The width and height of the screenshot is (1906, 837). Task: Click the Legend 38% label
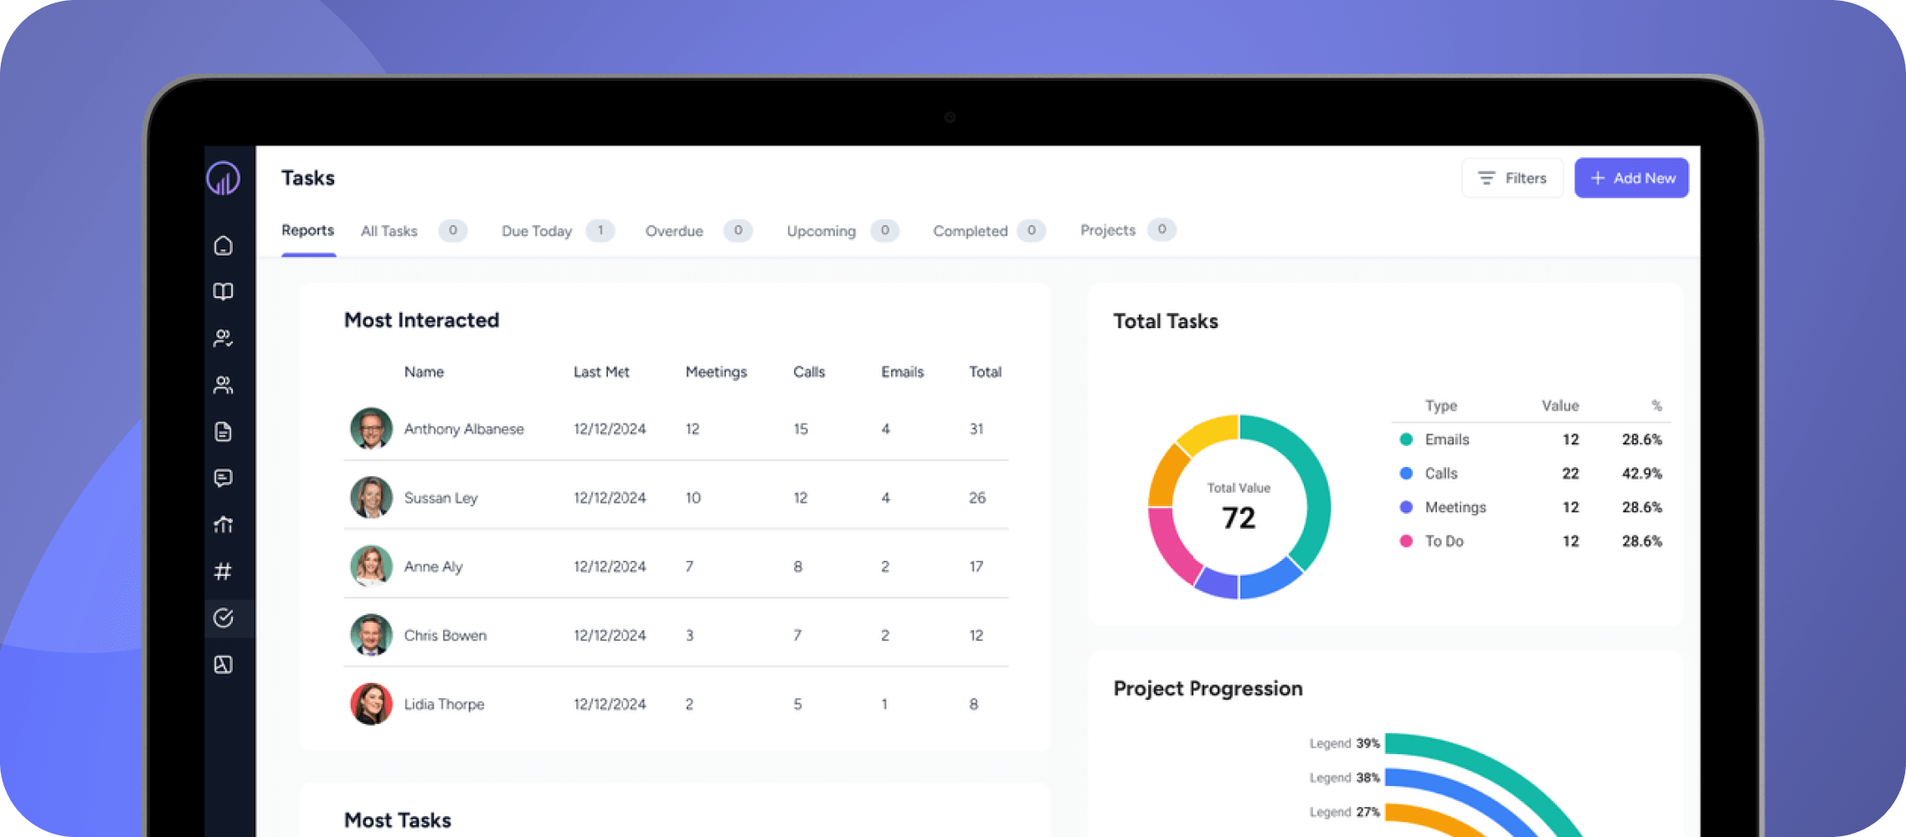pos(1344,778)
